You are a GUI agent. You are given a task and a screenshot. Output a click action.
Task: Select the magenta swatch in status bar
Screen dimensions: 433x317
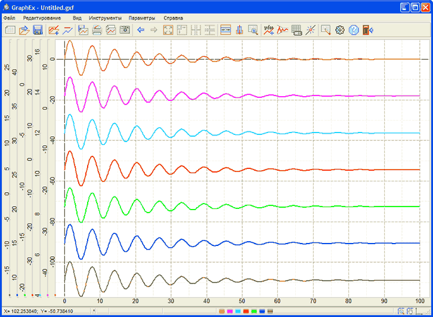click(230, 312)
